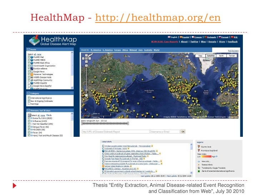Click Latest alerts scroll down arrow
Image resolution: width=260 pixels, height=195 pixels.
tap(191, 172)
